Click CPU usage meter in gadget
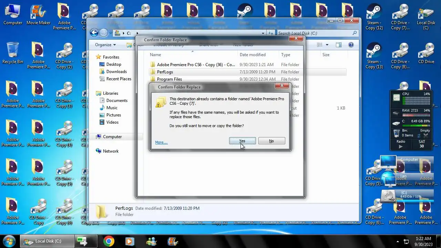 [x=417, y=100]
